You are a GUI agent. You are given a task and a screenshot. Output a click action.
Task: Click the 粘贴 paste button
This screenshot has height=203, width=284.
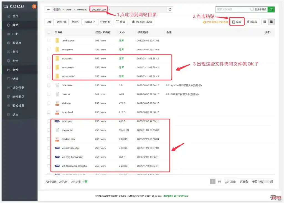click(237, 22)
